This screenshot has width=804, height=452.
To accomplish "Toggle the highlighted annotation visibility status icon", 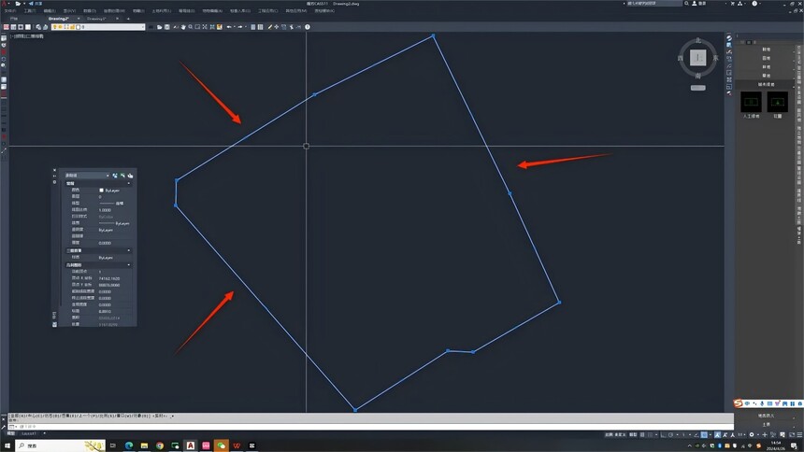I will pyautogui.click(x=717, y=434).
